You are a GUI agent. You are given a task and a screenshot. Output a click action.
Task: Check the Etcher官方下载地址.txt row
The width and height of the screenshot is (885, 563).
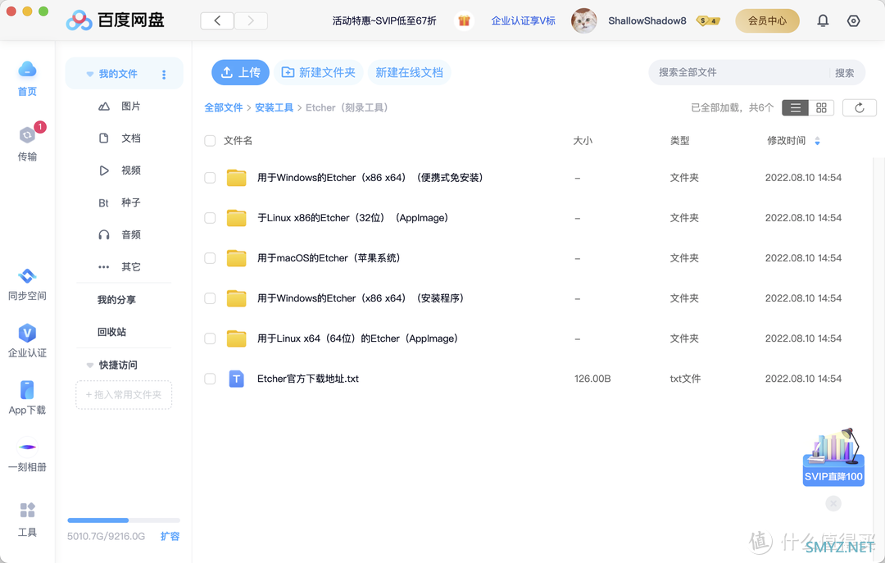(x=210, y=379)
